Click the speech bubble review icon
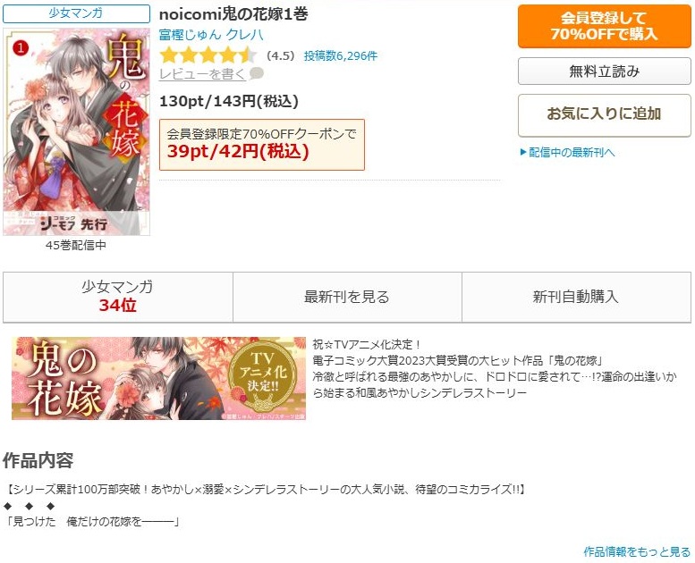The width and height of the screenshot is (695, 563). point(257,73)
